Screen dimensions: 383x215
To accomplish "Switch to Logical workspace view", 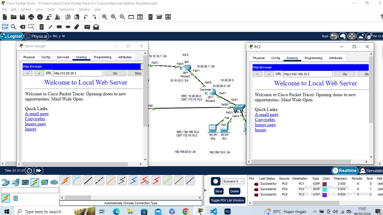I will click(12, 36).
